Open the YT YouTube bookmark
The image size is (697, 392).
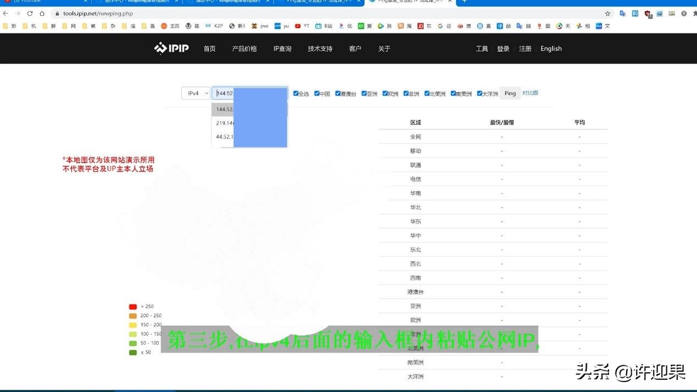[x=302, y=26]
